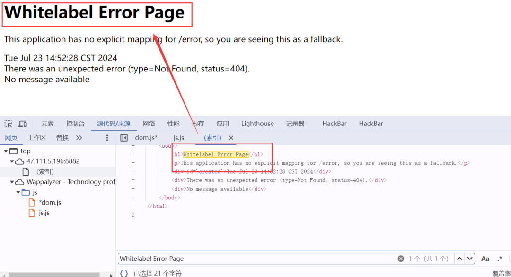This screenshot has height=277, width=511.
Task: Open the 网络 panel tab
Action: coord(149,124)
